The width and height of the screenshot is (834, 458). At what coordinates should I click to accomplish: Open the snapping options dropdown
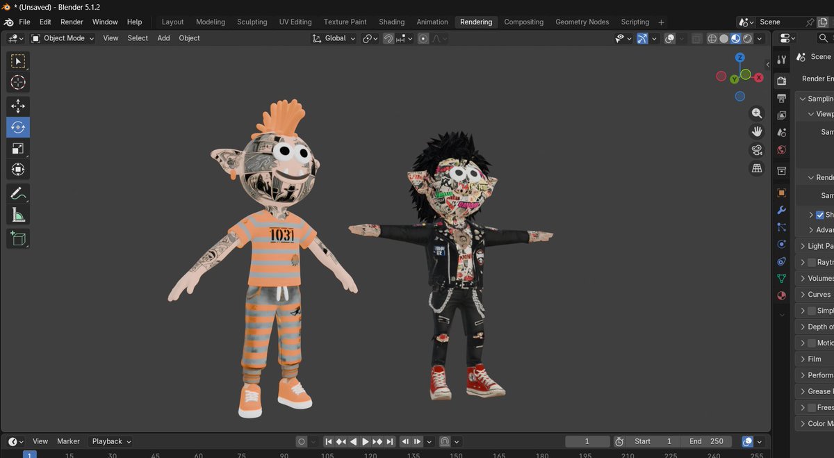[x=405, y=38]
